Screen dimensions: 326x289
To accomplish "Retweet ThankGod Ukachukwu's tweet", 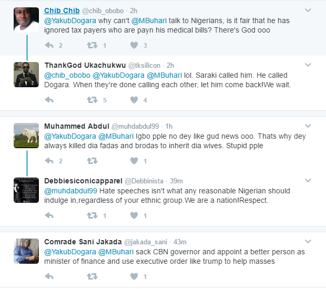I will [91, 100].
